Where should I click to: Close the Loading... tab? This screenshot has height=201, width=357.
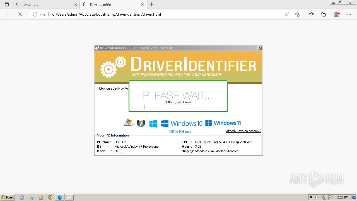[x=76, y=4]
